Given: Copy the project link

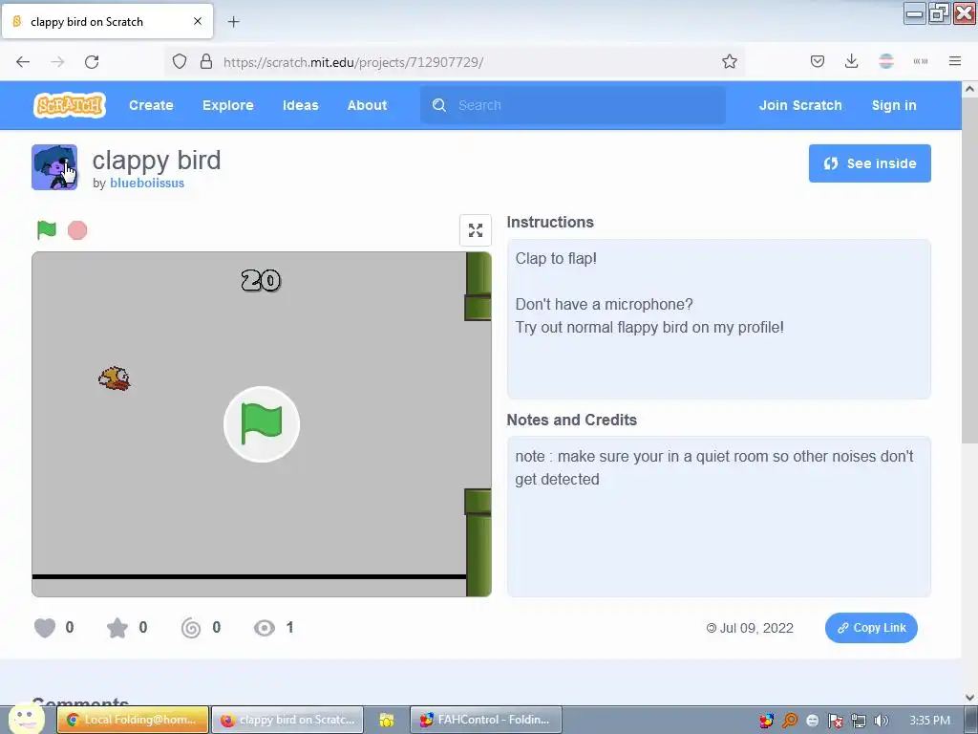Looking at the screenshot, I should tap(871, 628).
